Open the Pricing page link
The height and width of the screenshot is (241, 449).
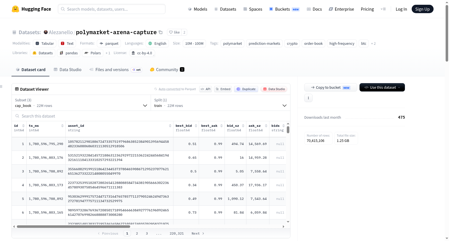coord(367,9)
